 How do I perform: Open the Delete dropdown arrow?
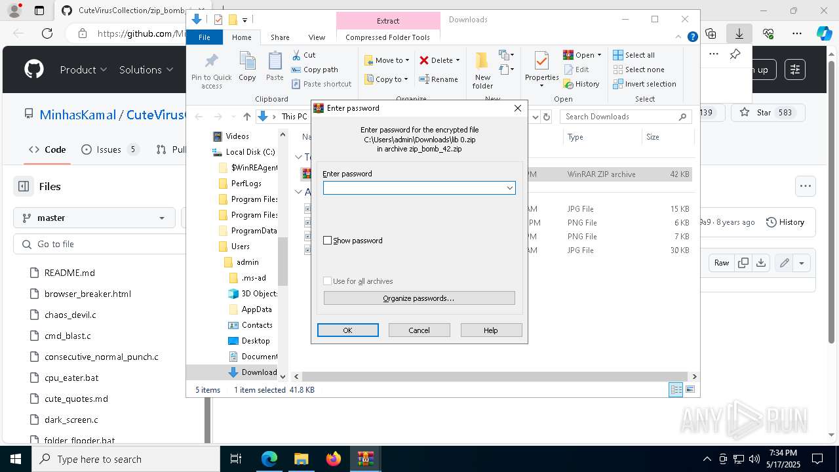click(x=458, y=60)
